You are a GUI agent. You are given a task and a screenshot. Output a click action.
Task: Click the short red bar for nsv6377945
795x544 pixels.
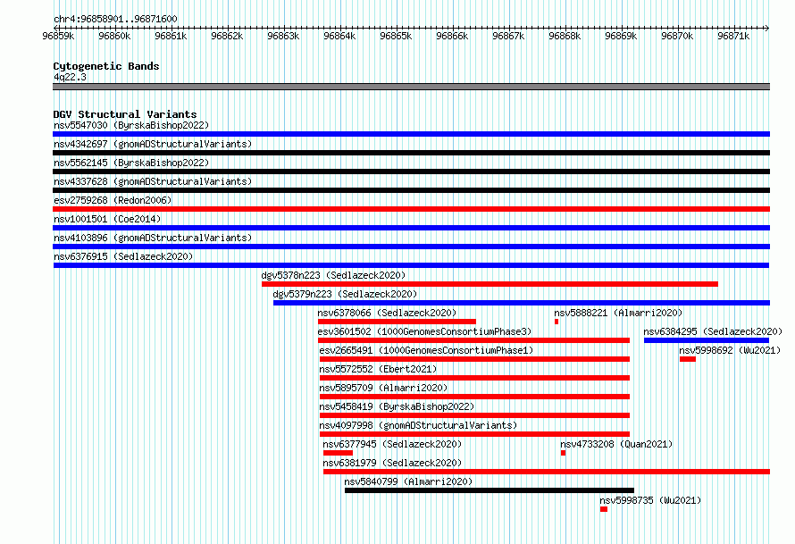(339, 453)
